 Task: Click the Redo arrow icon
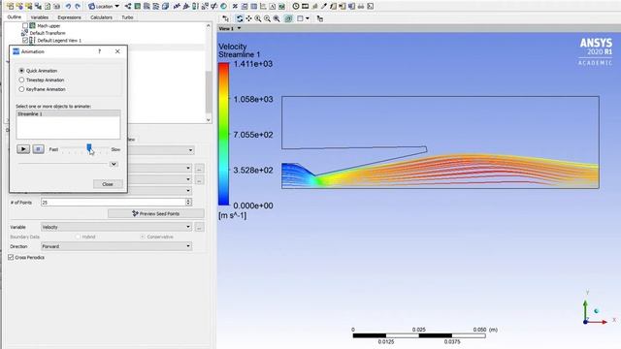78,7
